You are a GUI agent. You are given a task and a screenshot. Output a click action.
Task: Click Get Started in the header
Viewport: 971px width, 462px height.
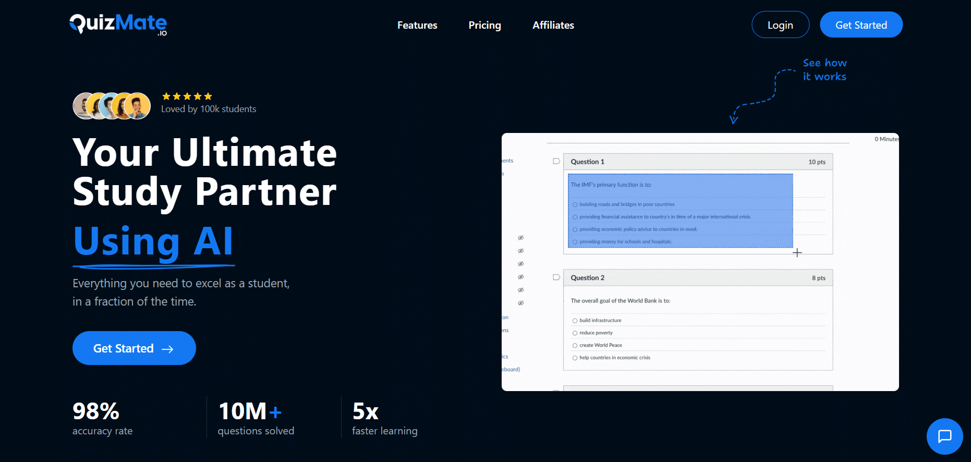tap(861, 25)
